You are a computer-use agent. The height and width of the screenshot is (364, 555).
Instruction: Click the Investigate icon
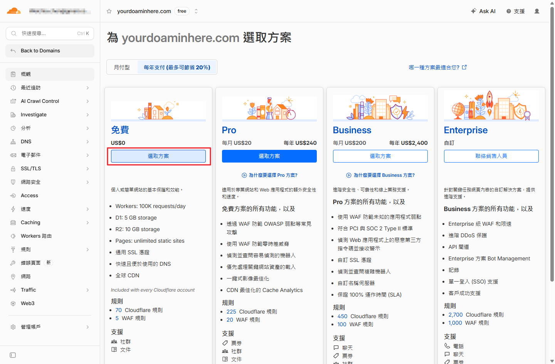click(x=13, y=115)
